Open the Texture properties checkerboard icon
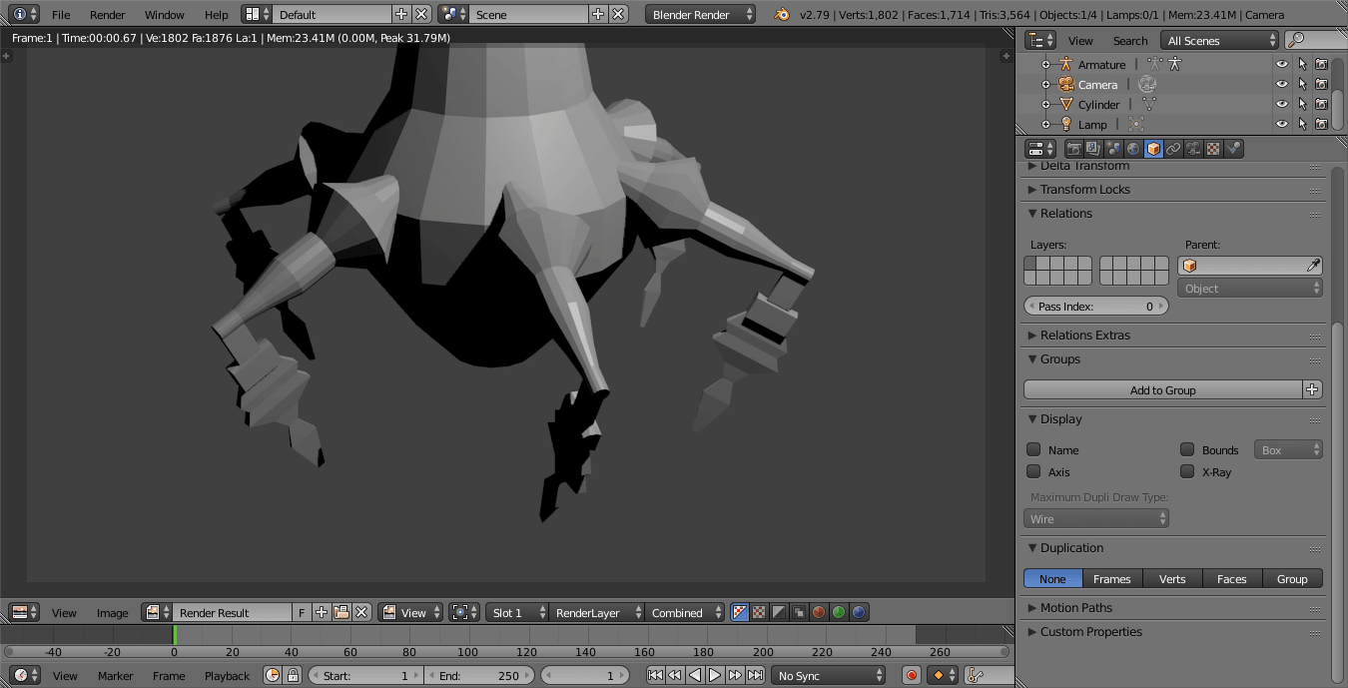The image size is (1348, 688). pos(1213,149)
